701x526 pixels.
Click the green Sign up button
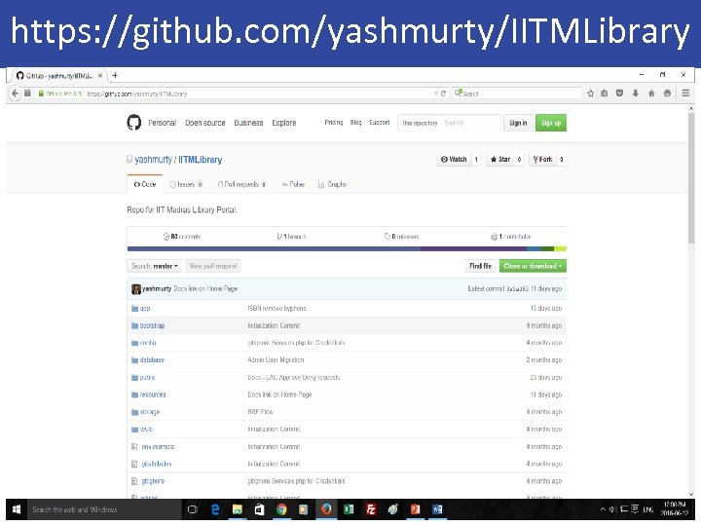tap(551, 123)
